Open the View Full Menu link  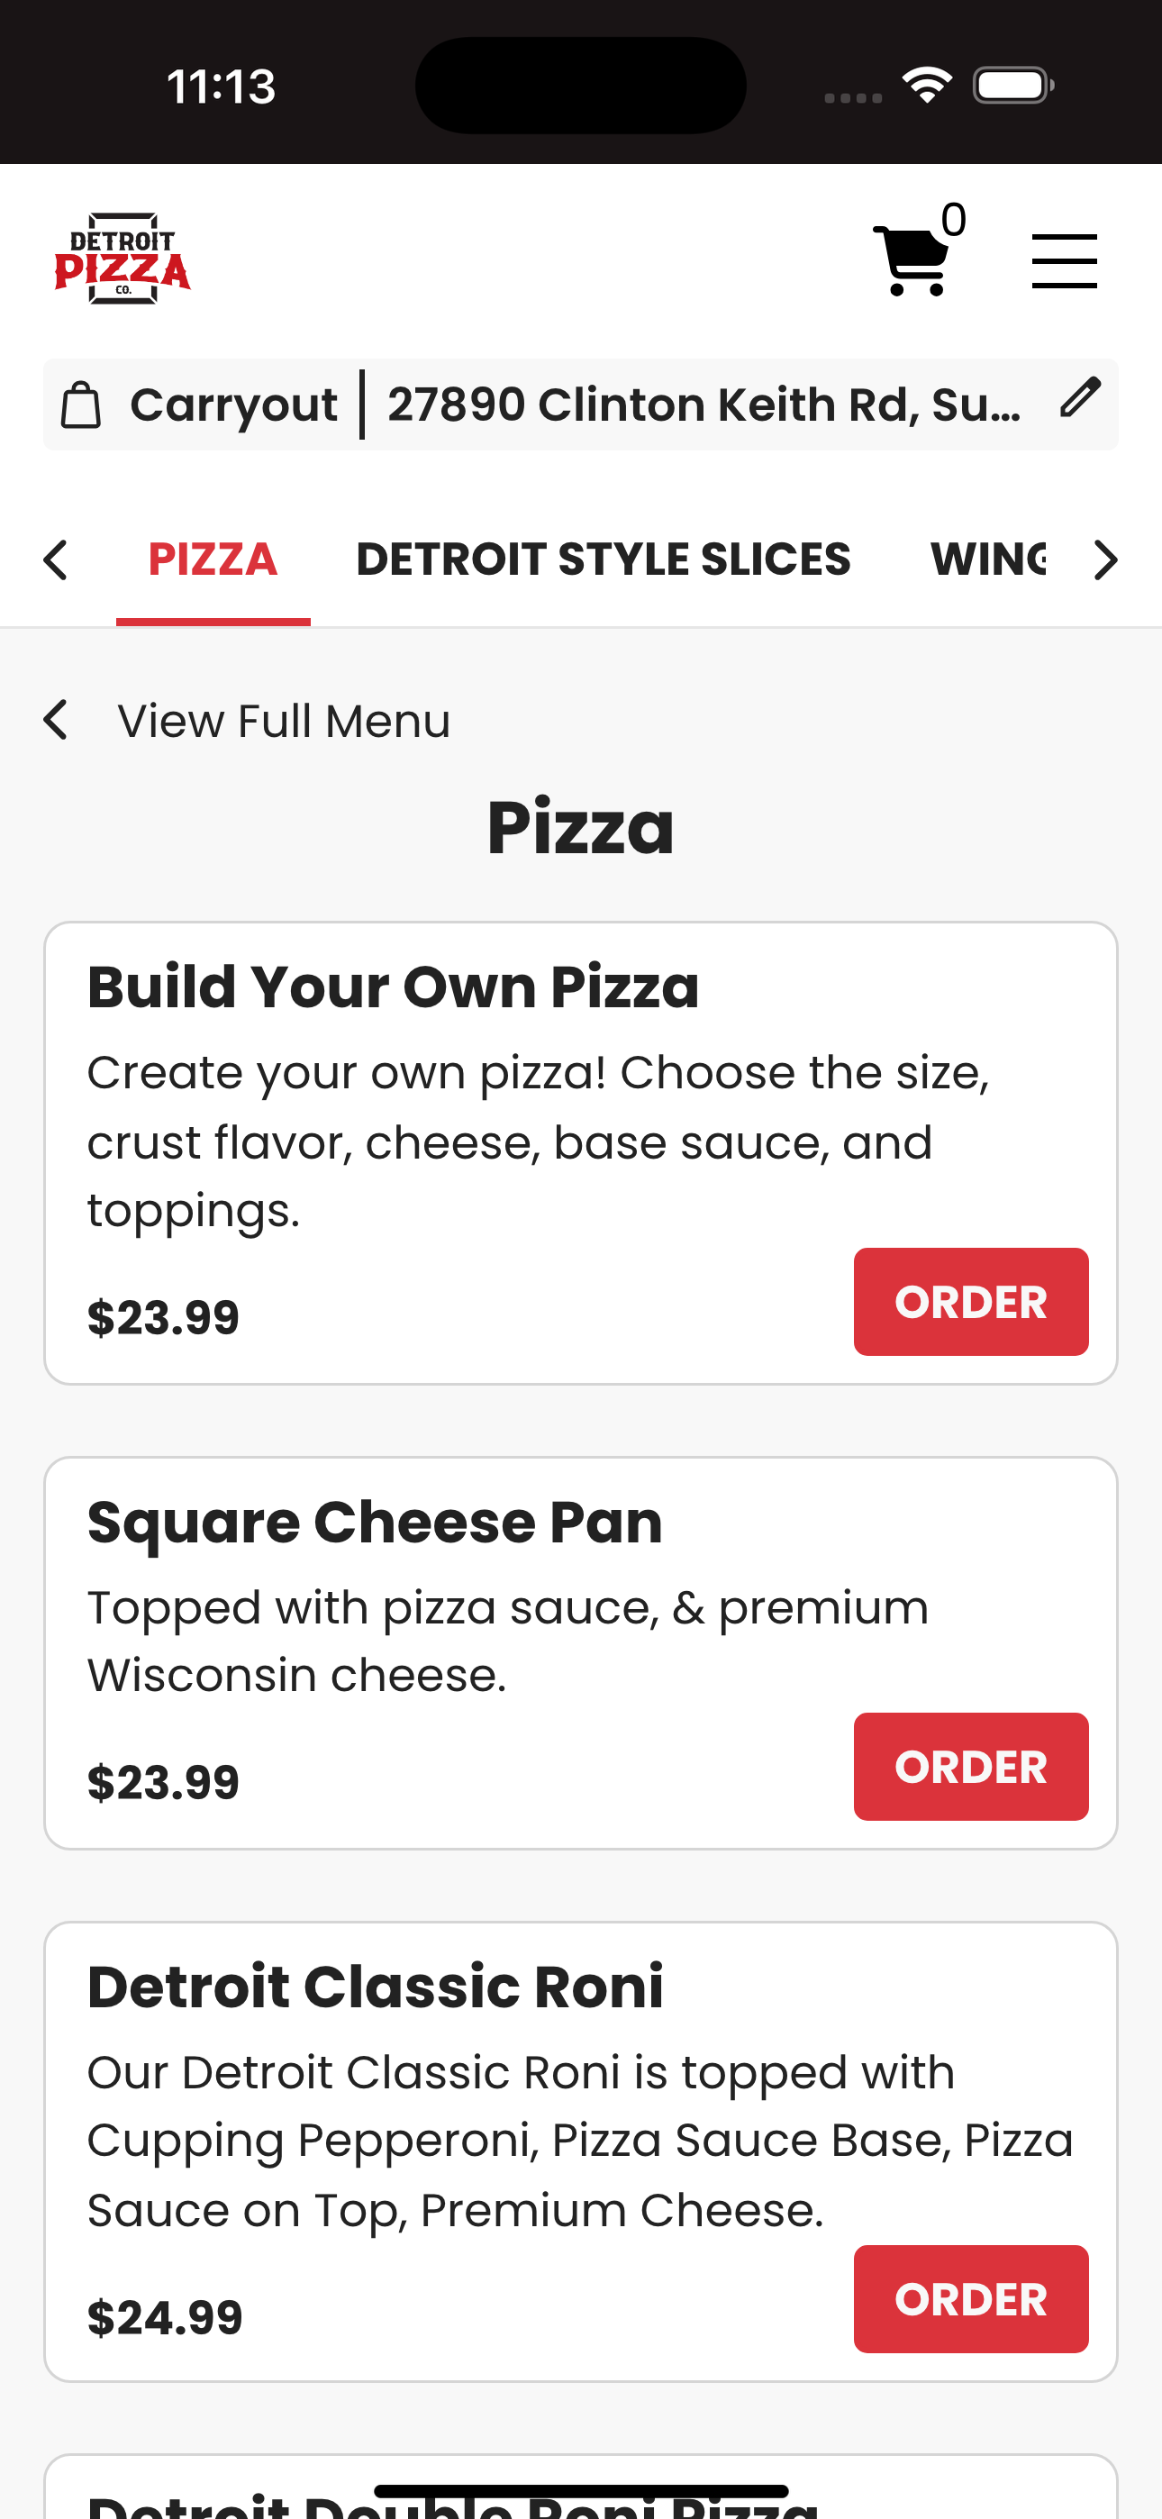click(x=284, y=722)
